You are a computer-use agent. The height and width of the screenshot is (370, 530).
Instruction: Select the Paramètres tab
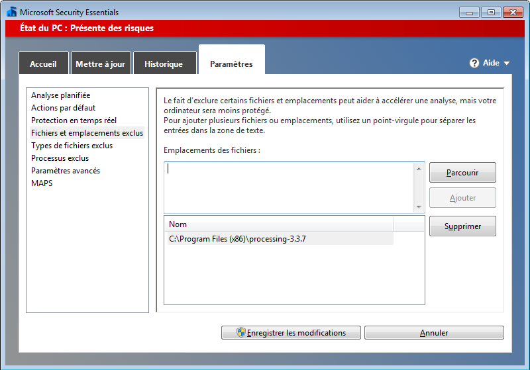click(231, 61)
